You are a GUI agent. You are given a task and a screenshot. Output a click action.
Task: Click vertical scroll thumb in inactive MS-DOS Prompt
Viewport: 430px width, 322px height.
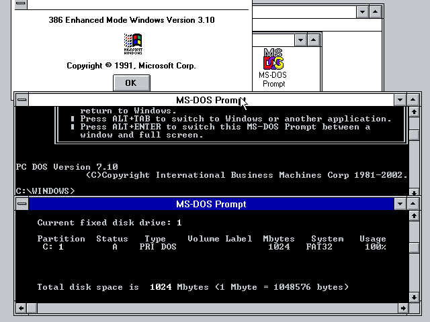(x=414, y=135)
